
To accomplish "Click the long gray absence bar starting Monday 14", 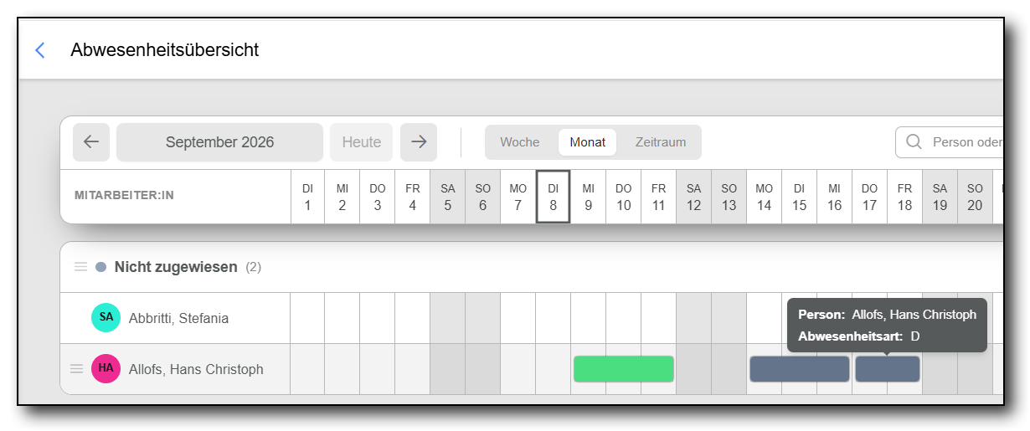I will pos(800,369).
